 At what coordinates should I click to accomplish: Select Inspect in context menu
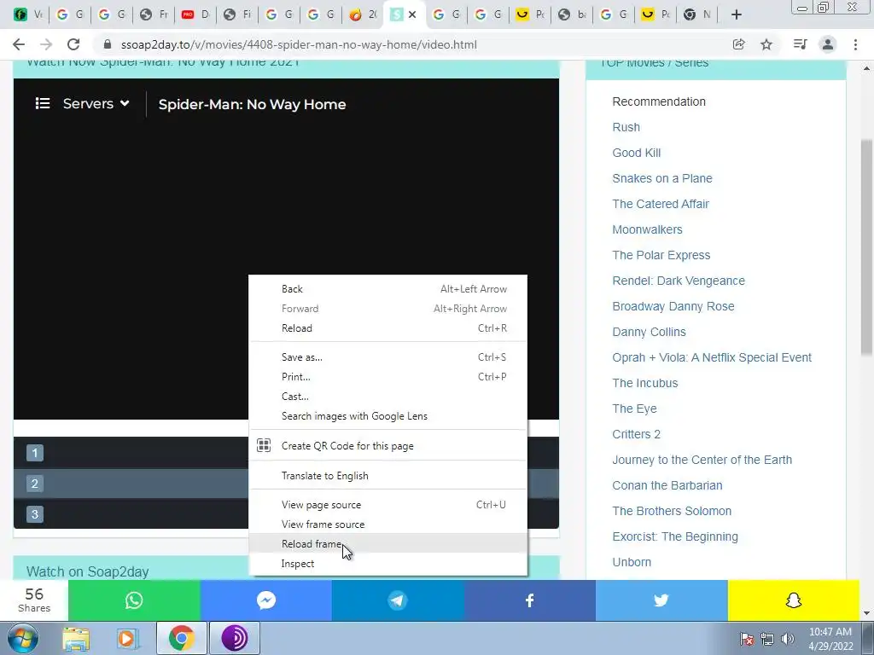point(388,564)
